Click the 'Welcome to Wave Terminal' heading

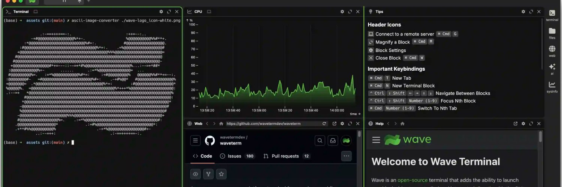tap(436, 162)
